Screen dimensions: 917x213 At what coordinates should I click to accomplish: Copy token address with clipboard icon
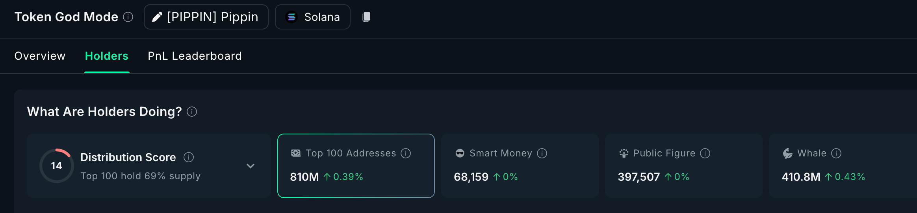point(366,17)
